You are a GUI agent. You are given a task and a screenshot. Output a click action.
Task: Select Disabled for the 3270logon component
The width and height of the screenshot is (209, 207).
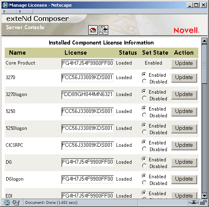144,98
